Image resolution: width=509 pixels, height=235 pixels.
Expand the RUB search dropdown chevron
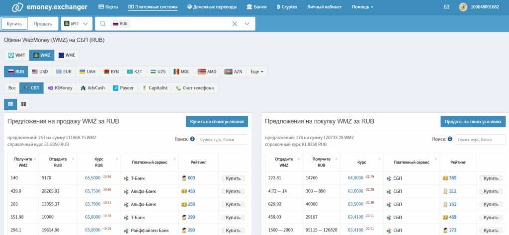click(x=247, y=24)
